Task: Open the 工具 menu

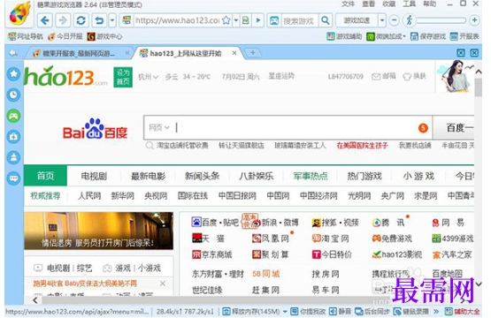Action: tap(409, 4)
